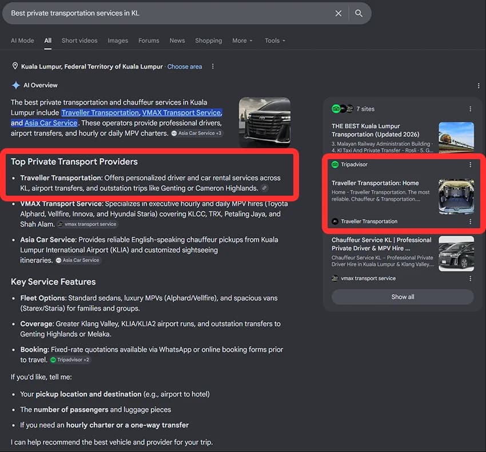The width and height of the screenshot is (486, 452).
Task: Click the stacked site favicons beside 7 sites
Action: coord(342,109)
